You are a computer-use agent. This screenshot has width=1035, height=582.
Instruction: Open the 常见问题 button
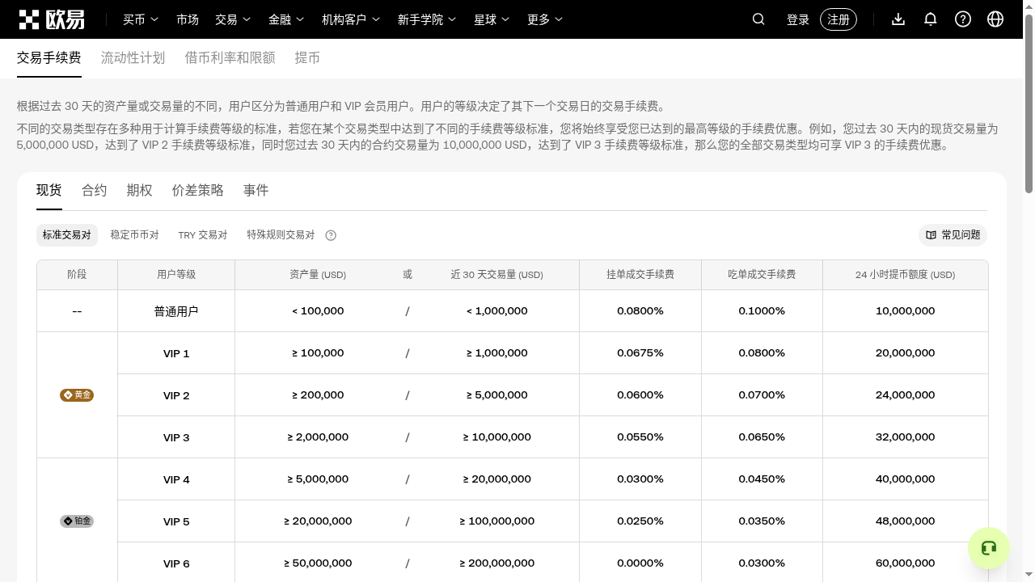(x=953, y=235)
